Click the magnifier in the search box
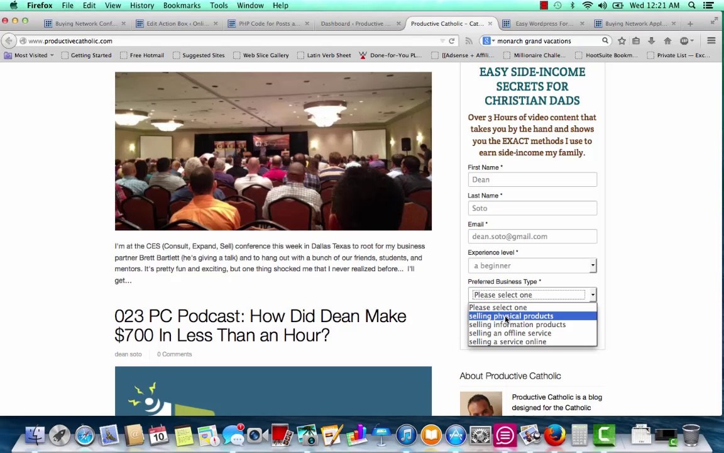This screenshot has width=724, height=453. [605, 41]
